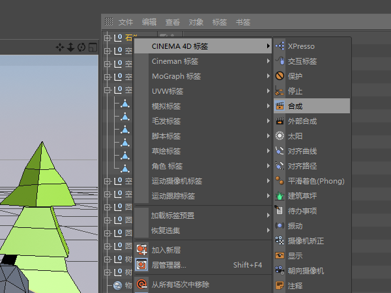Toggle the viewport maximize layout icon
Image resolution: width=391 pixels, height=293 pixels.
(x=93, y=47)
